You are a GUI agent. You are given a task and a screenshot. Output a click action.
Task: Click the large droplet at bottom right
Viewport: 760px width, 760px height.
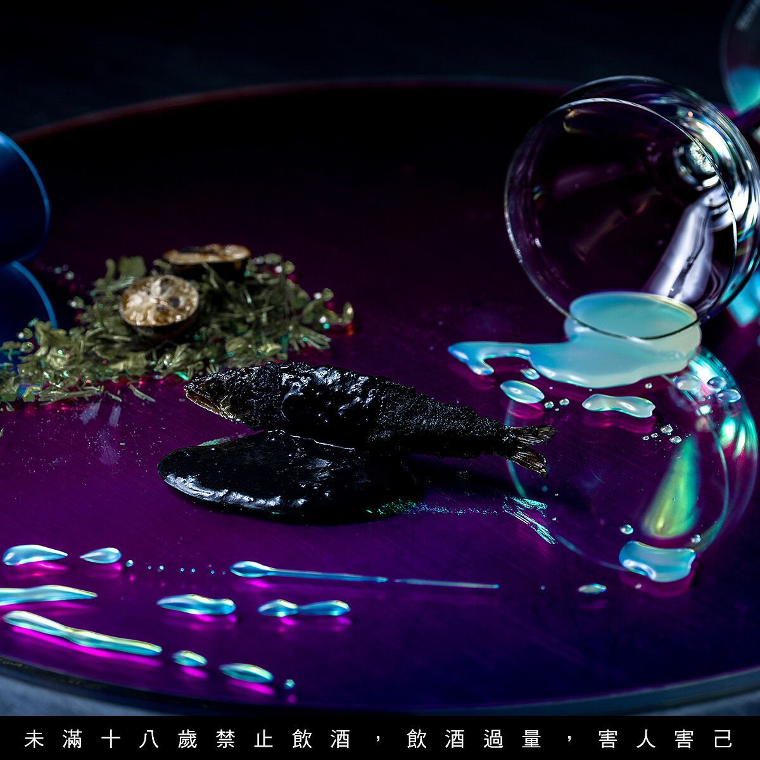pos(657,560)
